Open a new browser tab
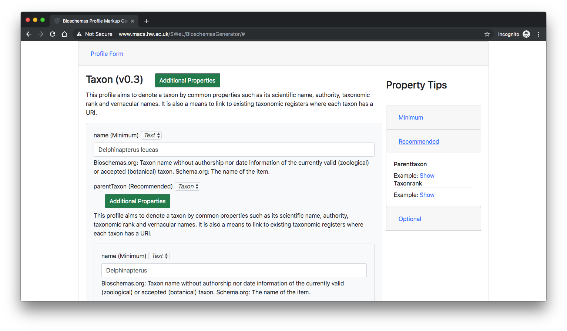Viewport: 567px width, 331px height. [x=147, y=21]
